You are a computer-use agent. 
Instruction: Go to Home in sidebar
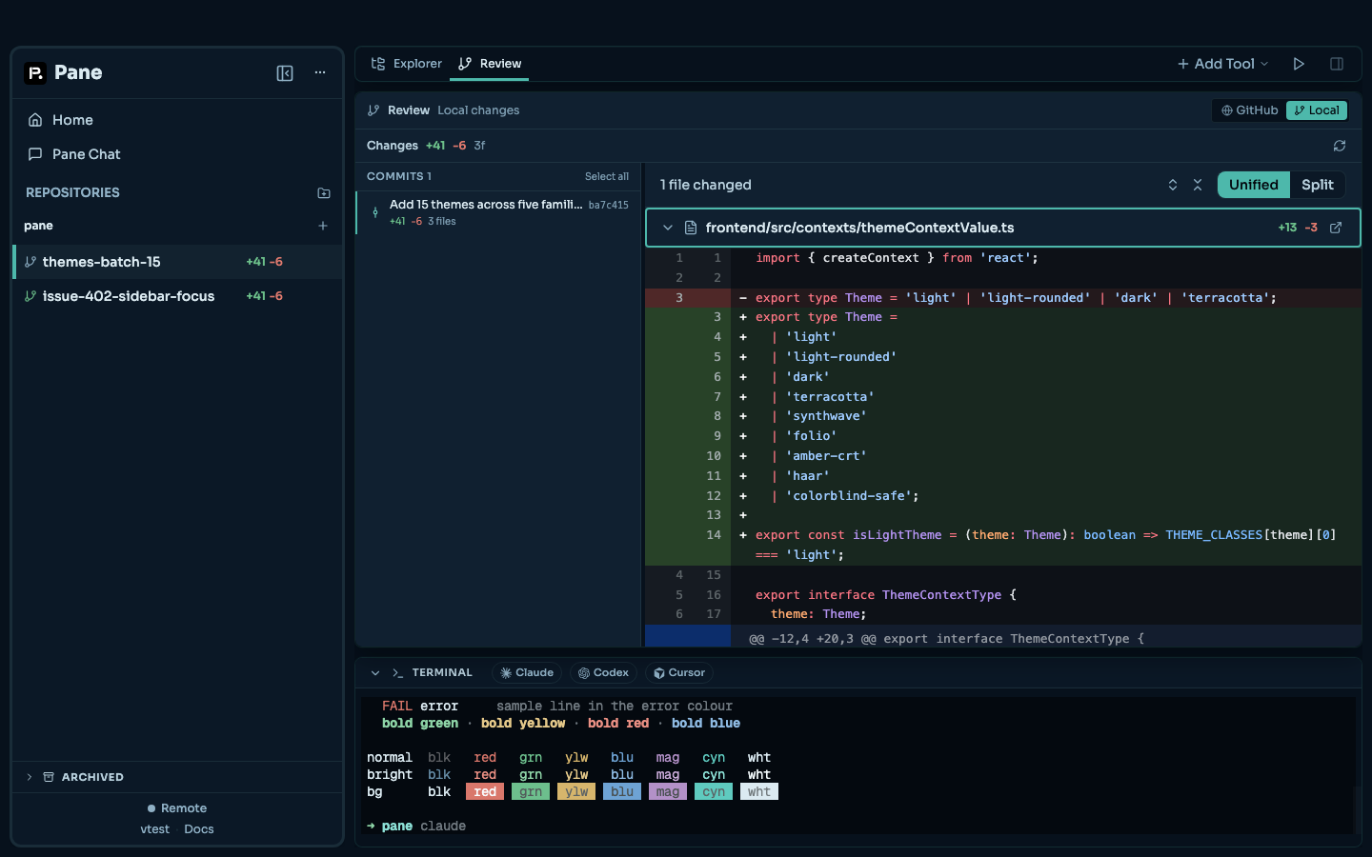pos(177,120)
